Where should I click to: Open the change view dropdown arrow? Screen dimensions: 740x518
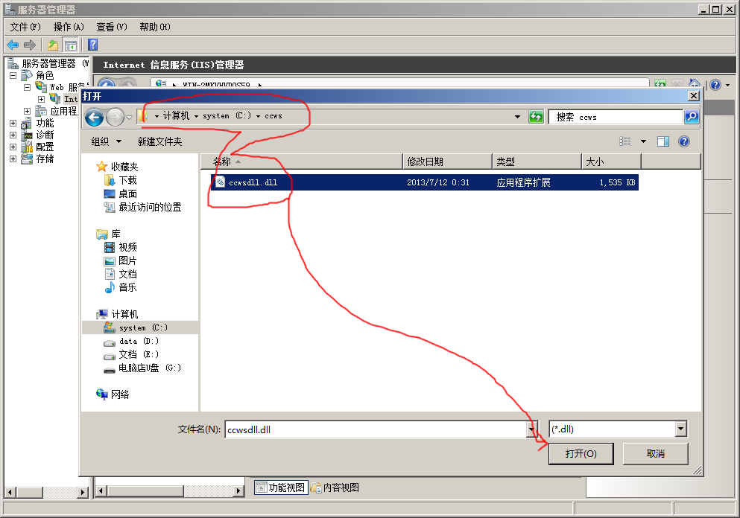pyautogui.click(x=643, y=141)
